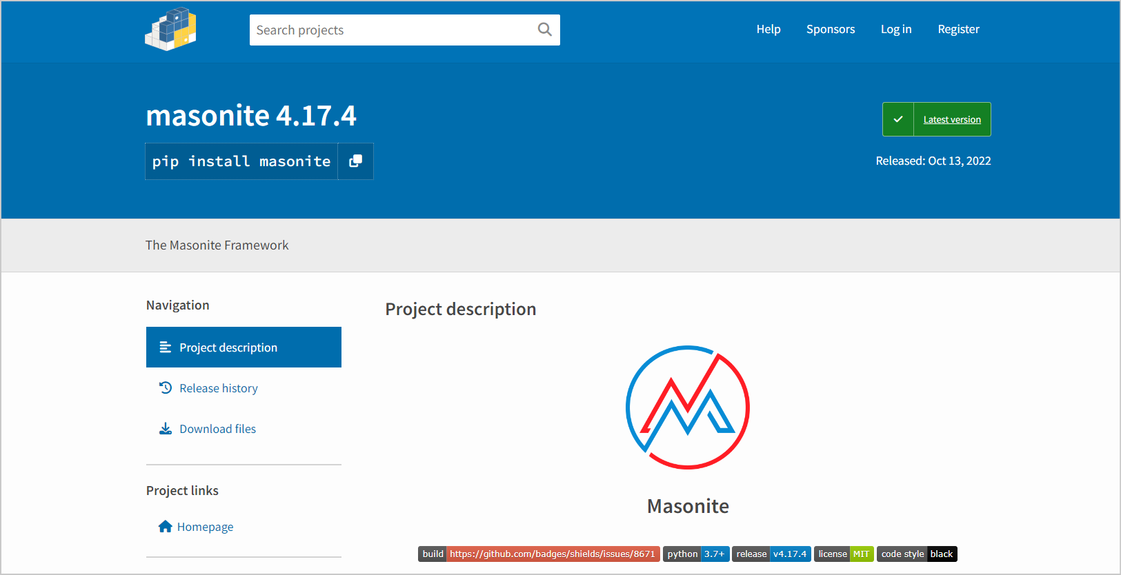Click the Latest version link
The height and width of the screenshot is (575, 1121).
click(952, 119)
